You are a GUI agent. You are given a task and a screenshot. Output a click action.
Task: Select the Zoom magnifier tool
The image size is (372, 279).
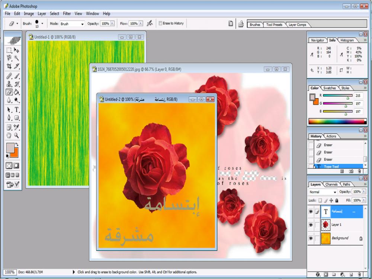point(17,136)
